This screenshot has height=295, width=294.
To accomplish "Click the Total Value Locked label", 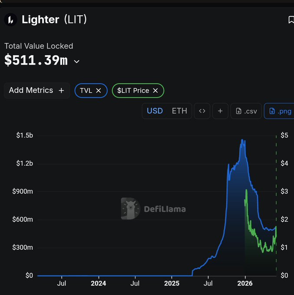I will point(39,46).
